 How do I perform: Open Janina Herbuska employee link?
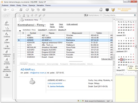pyautogui.click(x=57, y=86)
